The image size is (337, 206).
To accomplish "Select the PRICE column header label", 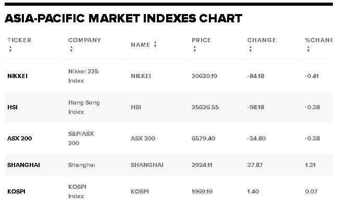I will tap(202, 40).
